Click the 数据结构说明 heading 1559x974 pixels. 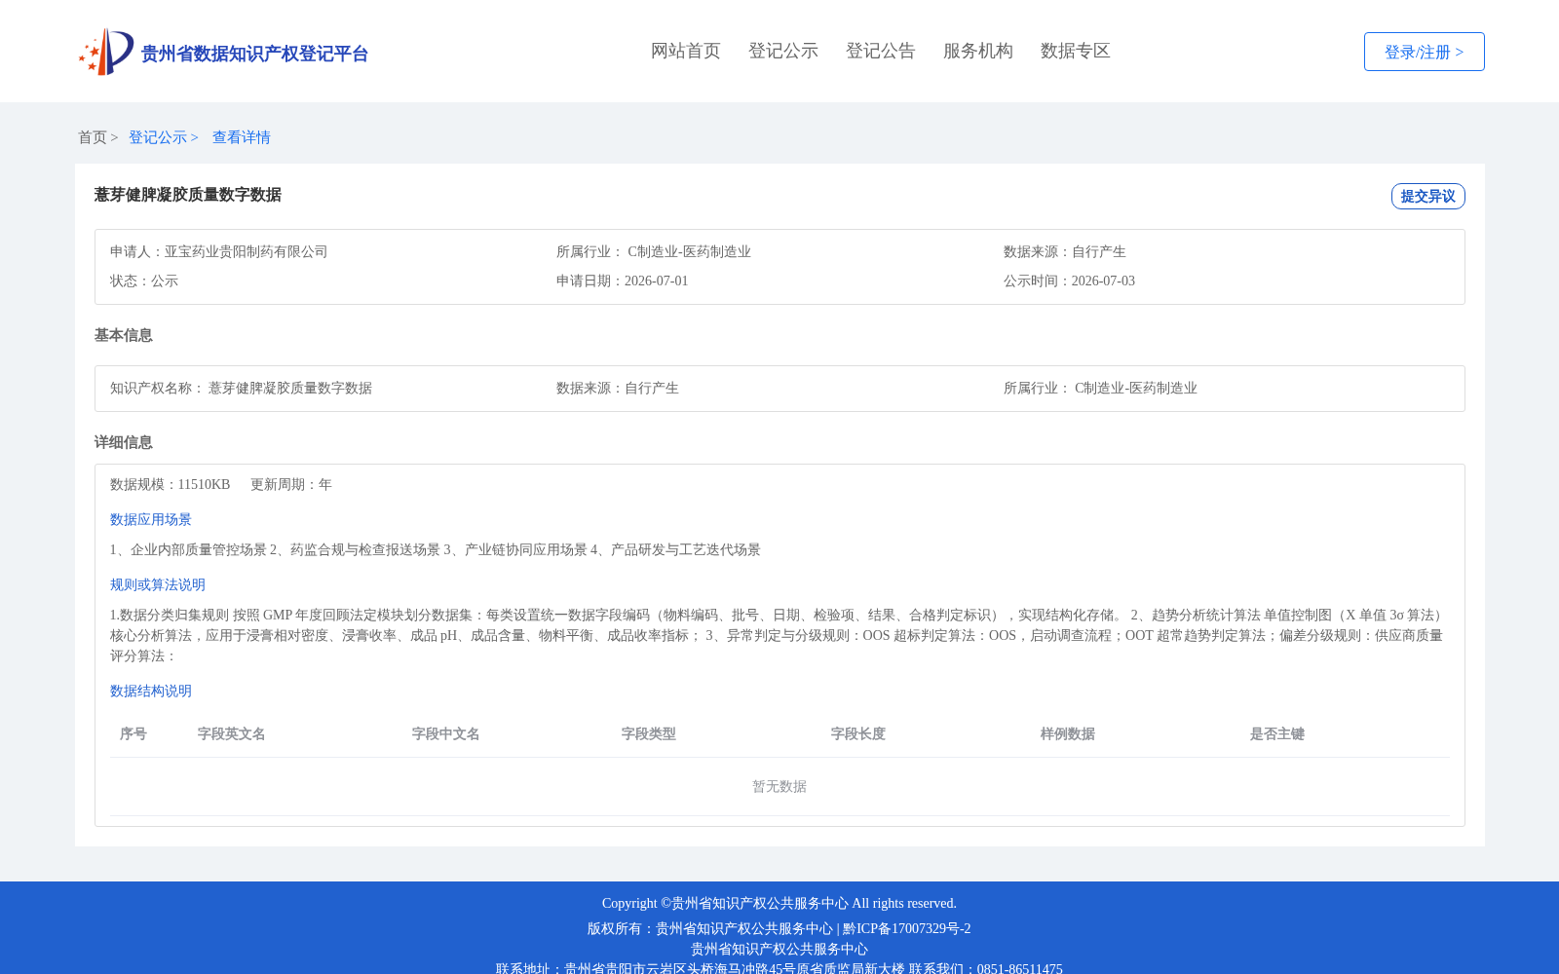[x=151, y=691]
